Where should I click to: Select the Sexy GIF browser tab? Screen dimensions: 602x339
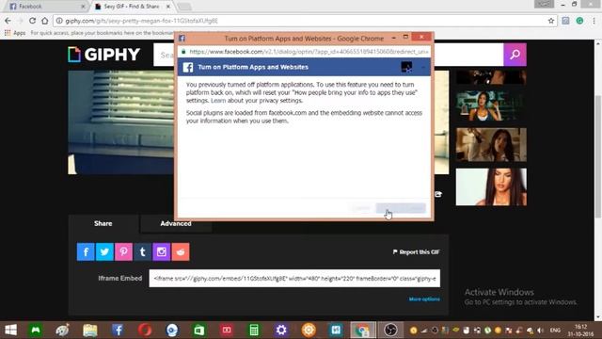pyautogui.click(x=132, y=7)
